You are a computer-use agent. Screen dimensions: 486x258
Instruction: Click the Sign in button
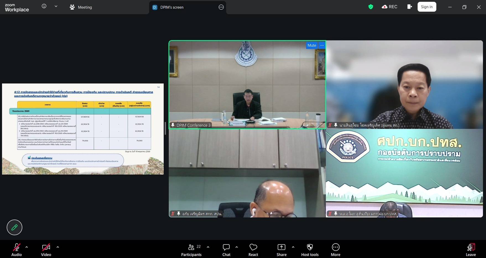pyautogui.click(x=427, y=7)
